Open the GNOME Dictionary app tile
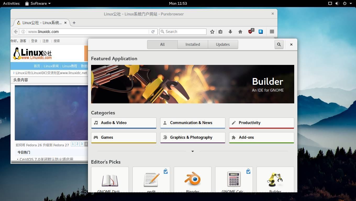The image size is (356, 201). pyautogui.click(x=110, y=180)
